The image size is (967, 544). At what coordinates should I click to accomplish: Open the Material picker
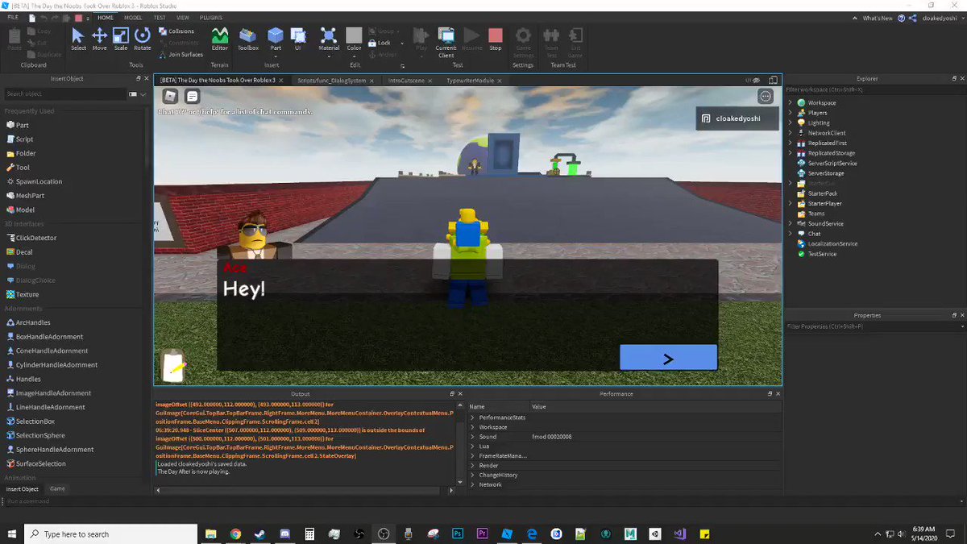click(x=329, y=38)
